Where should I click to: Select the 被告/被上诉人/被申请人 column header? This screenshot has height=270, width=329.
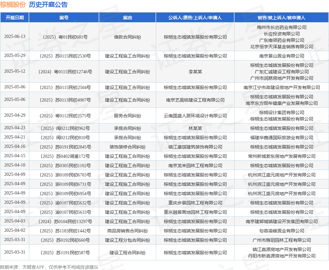[281, 18]
